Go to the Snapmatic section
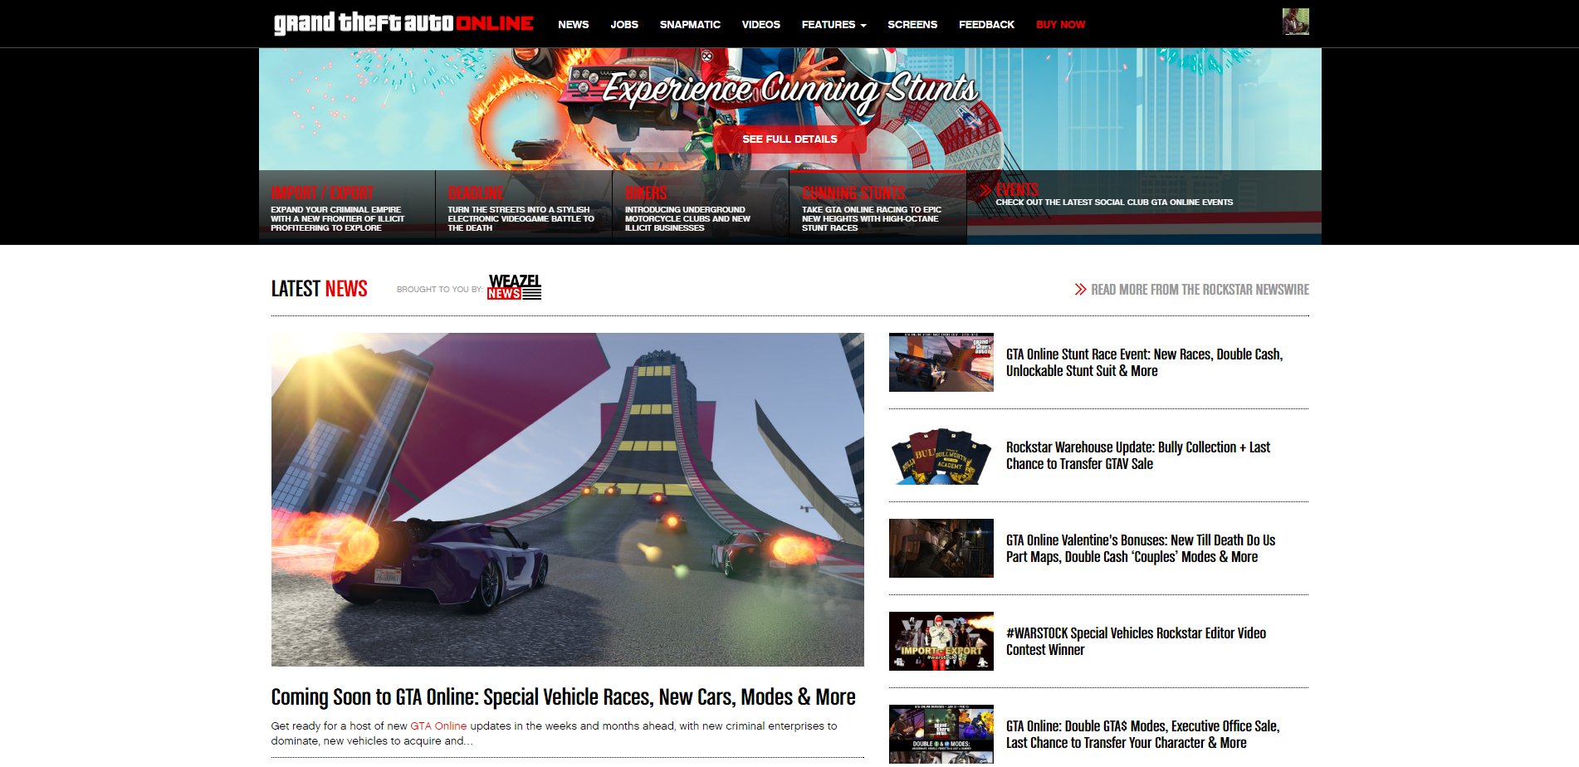Viewport: 1579px width, 767px height. [690, 25]
